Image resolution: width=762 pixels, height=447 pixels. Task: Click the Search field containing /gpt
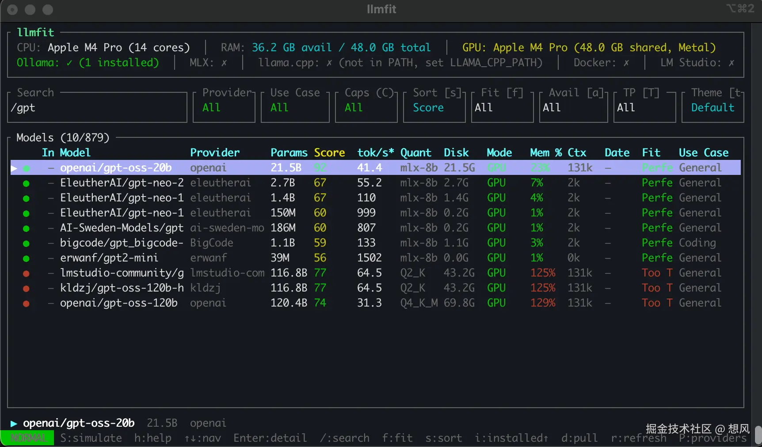coord(97,107)
